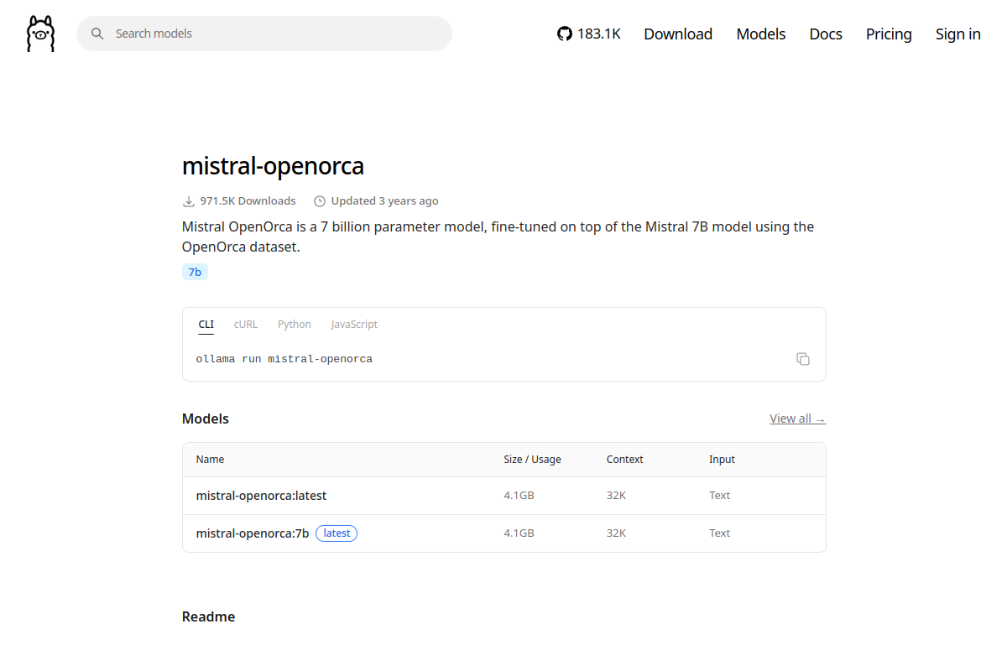
Task: Click the Models section heading
Action: [206, 419]
